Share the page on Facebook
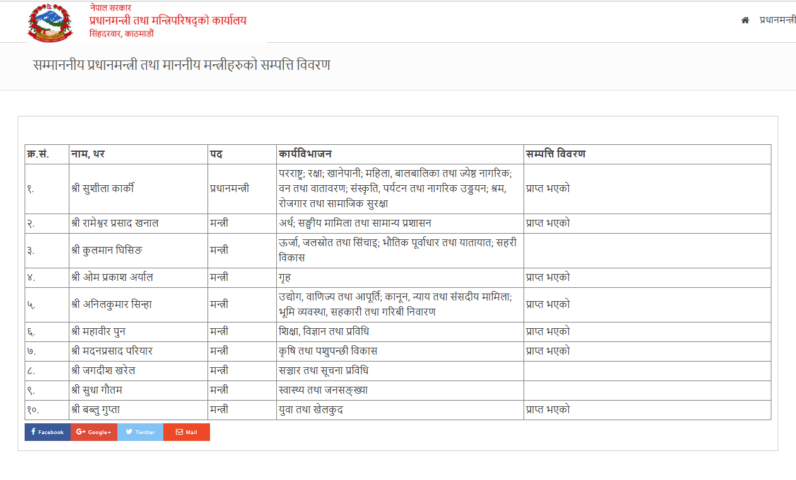796x480 pixels. 47,432
